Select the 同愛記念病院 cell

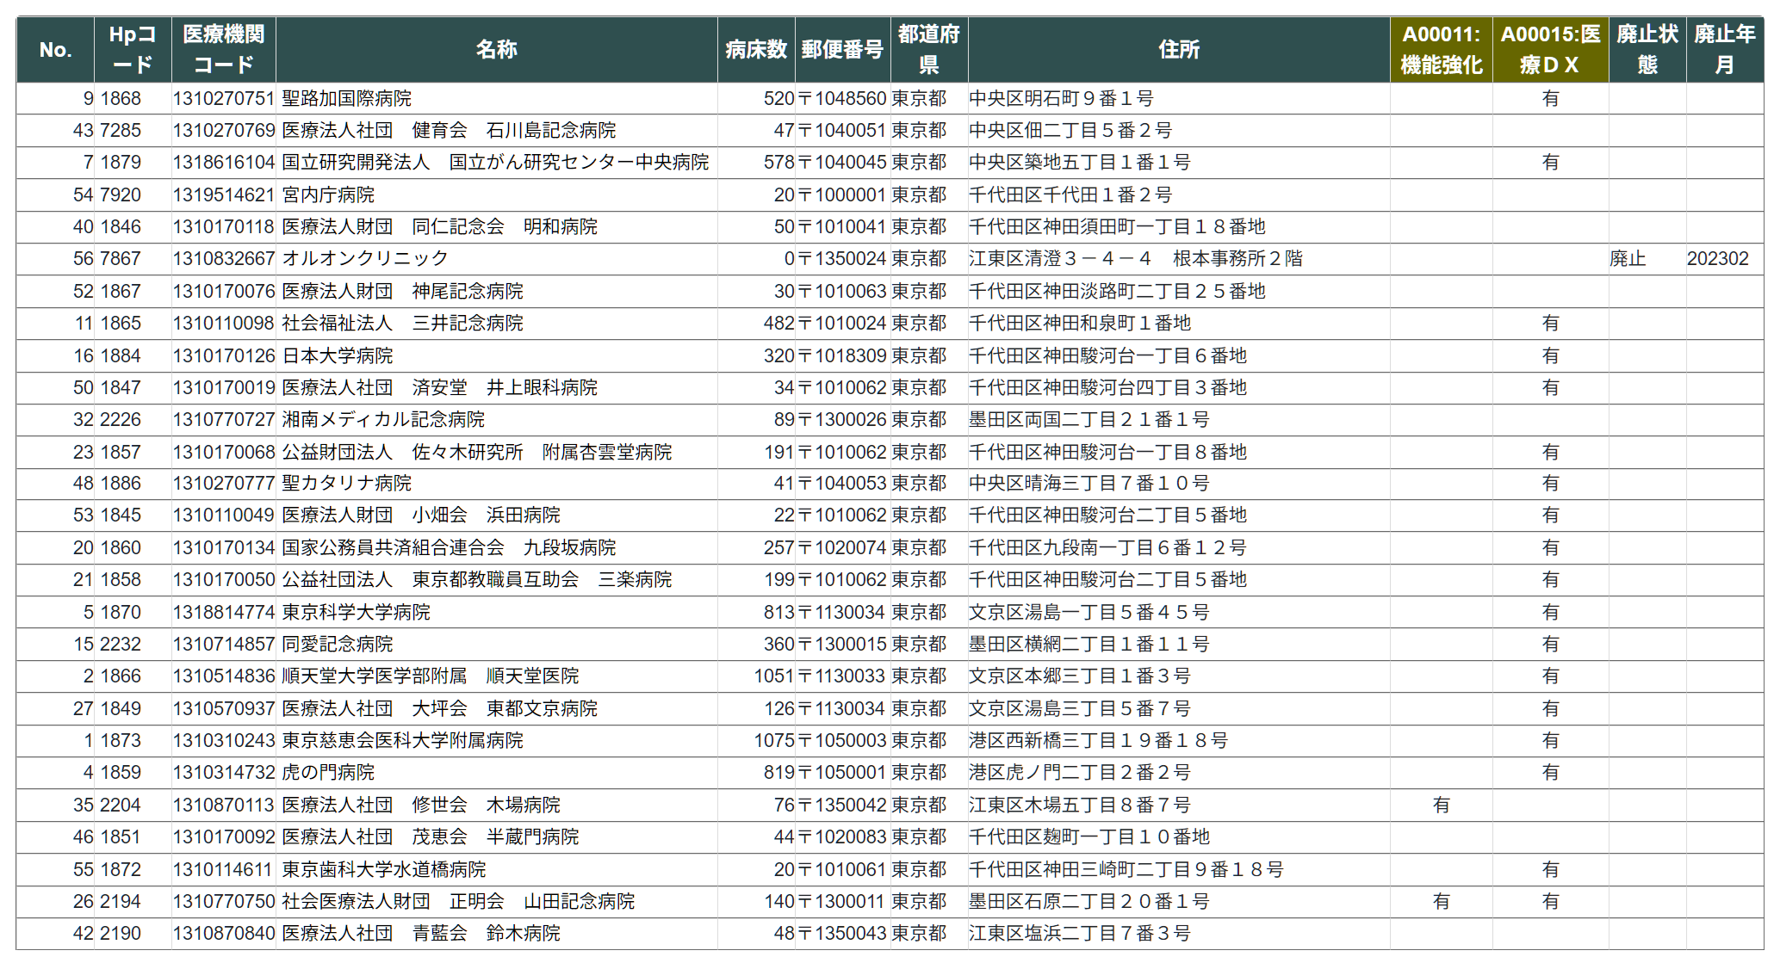coord(497,645)
